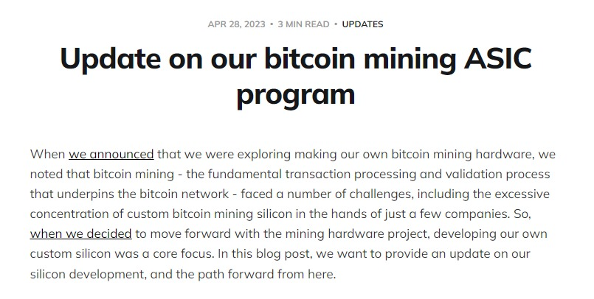Click the word "Update" in the headline
This screenshot has width=594, height=299.
(110, 59)
